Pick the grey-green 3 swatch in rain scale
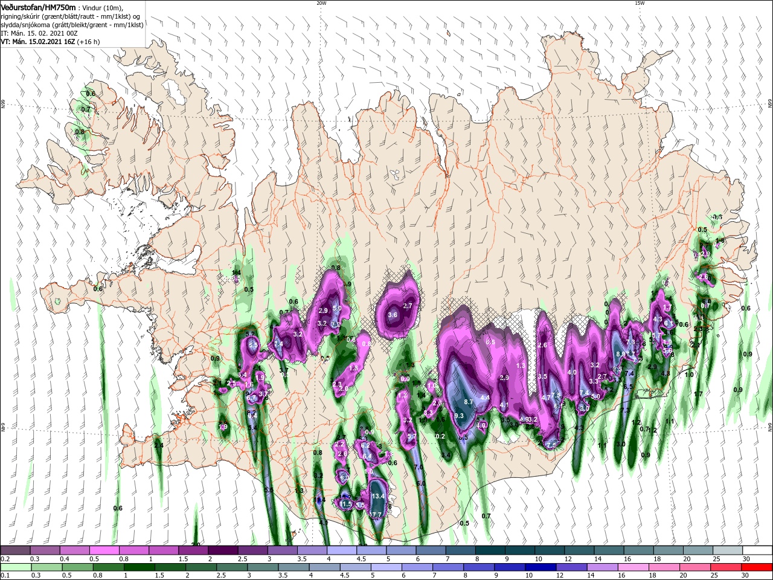The width and height of the screenshot is (773, 580). 262,567
